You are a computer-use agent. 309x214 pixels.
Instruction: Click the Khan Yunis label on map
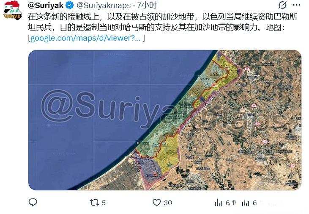pyautogui.click(x=160, y=145)
